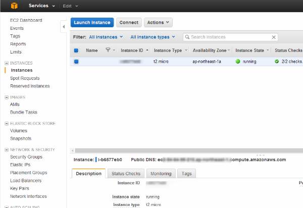Click the search magnifier icon

click(187, 37)
